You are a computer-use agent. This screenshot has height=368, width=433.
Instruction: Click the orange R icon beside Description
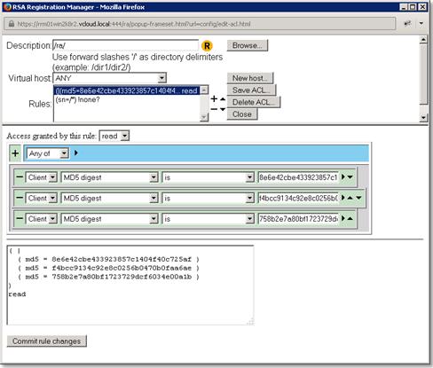207,46
